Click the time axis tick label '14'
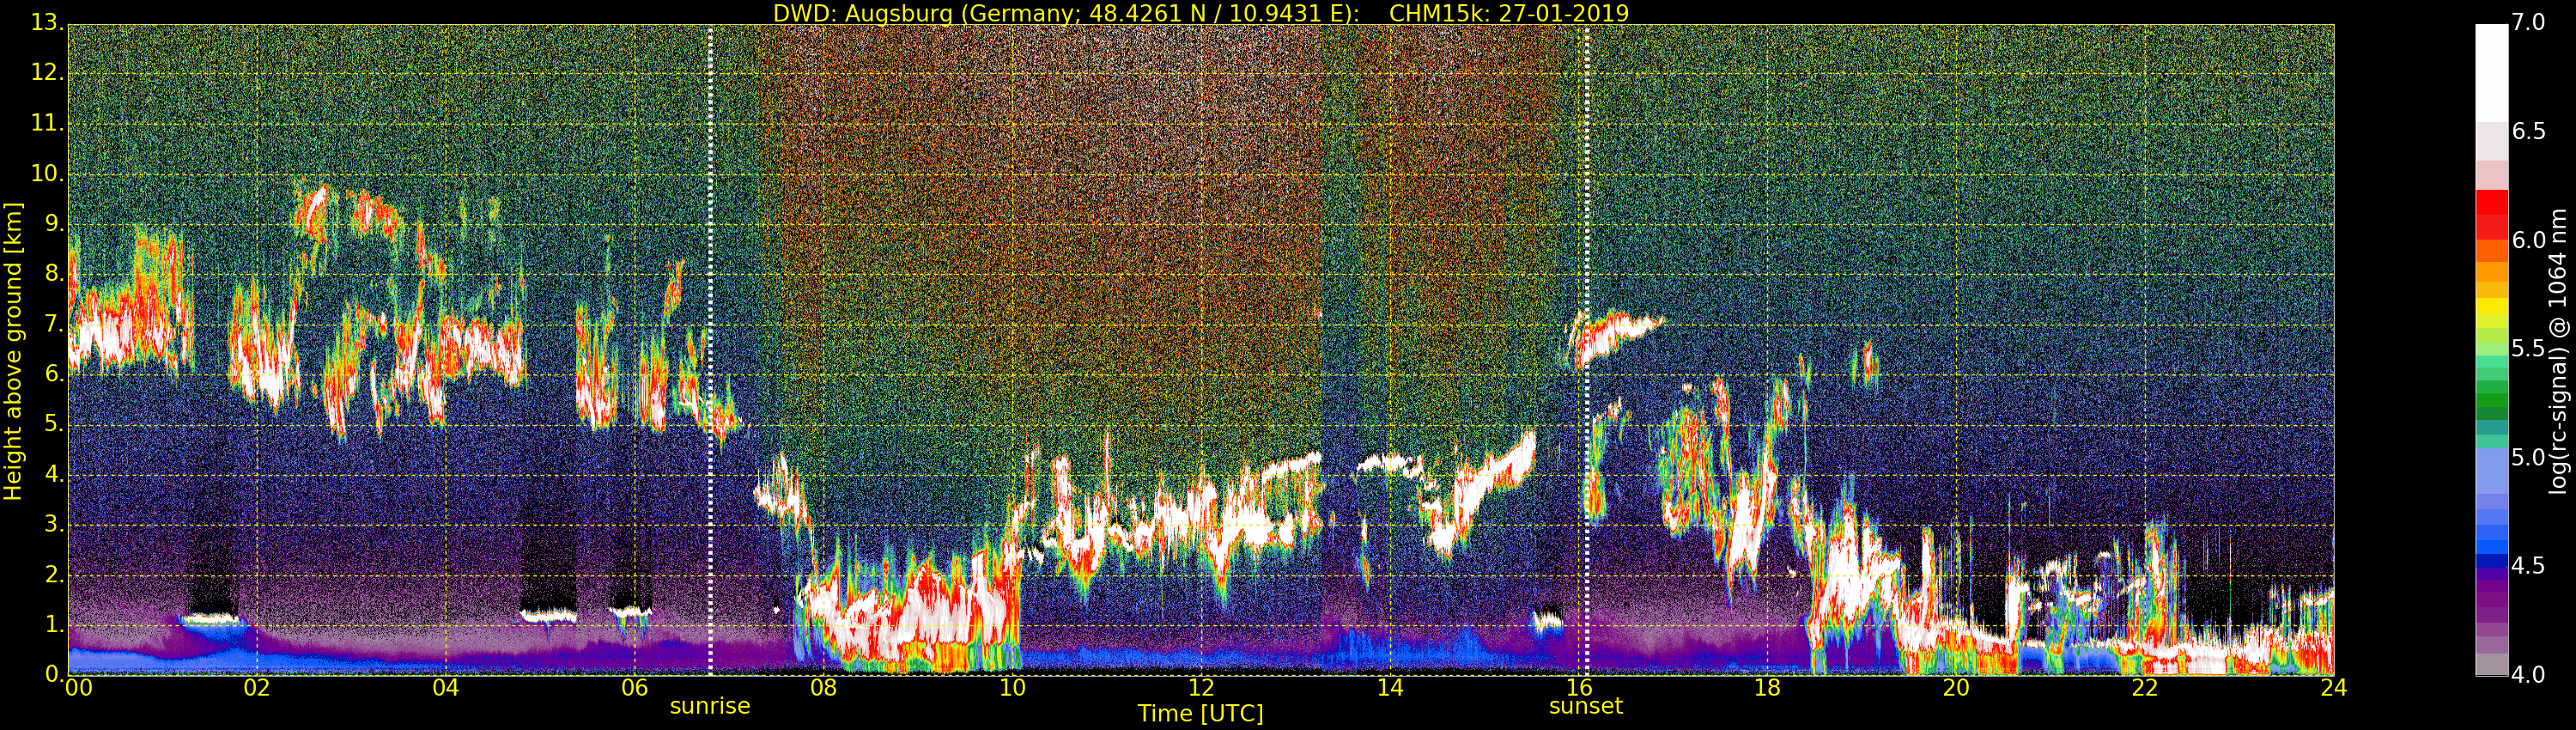The height and width of the screenshot is (730, 2576). [1390, 687]
